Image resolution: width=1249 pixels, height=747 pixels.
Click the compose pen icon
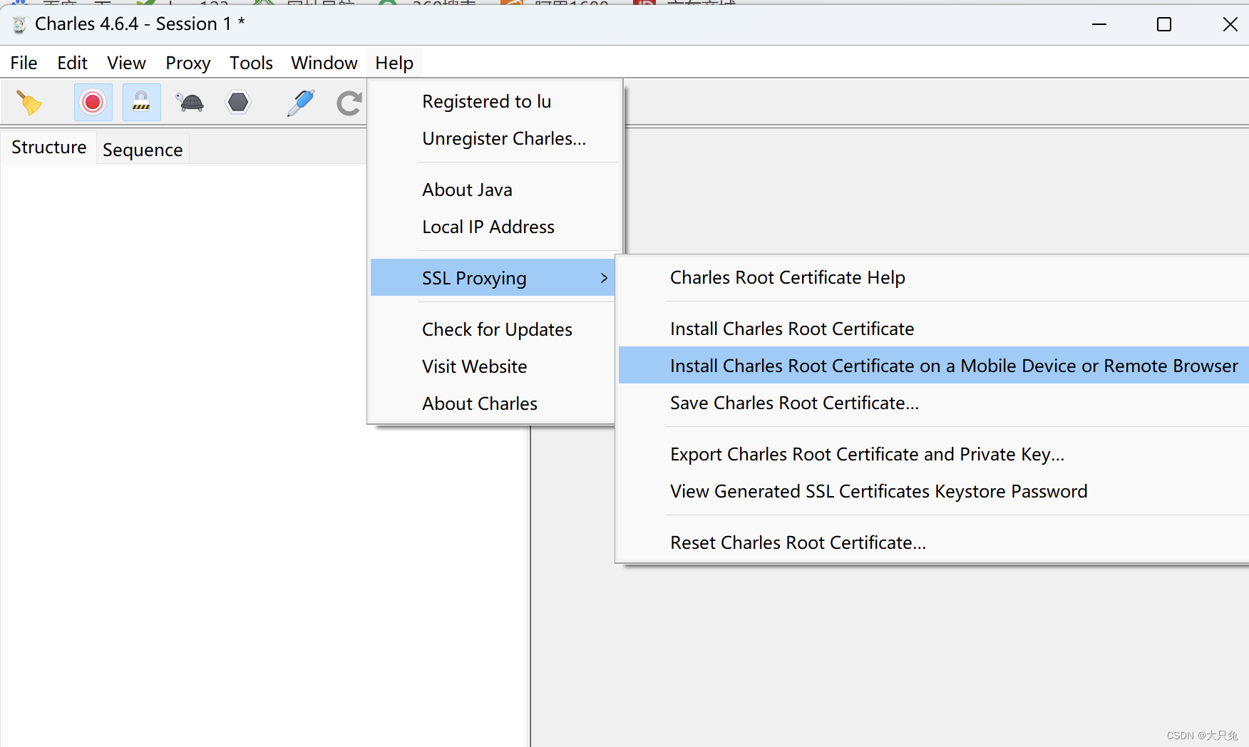pos(301,103)
